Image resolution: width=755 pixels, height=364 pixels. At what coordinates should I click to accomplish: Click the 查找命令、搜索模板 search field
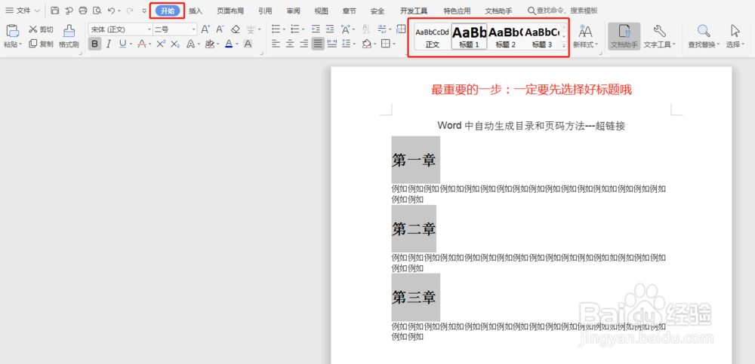pyautogui.click(x=562, y=11)
